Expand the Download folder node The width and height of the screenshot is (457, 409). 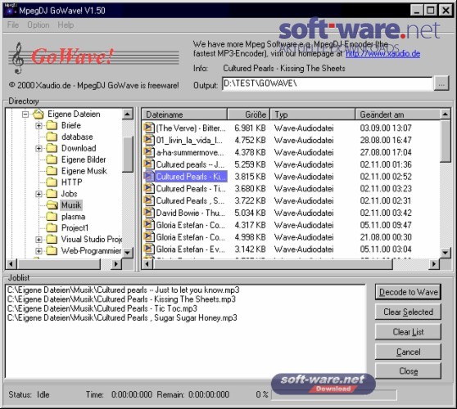38,148
